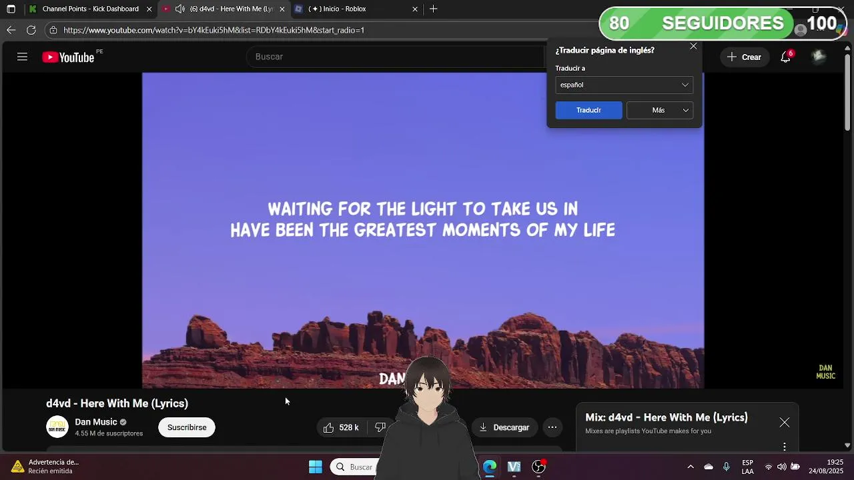Click the video title d4vd - Here With Me (Lyrics)
Image resolution: width=854 pixels, height=480 pixels.
(117, 403)
